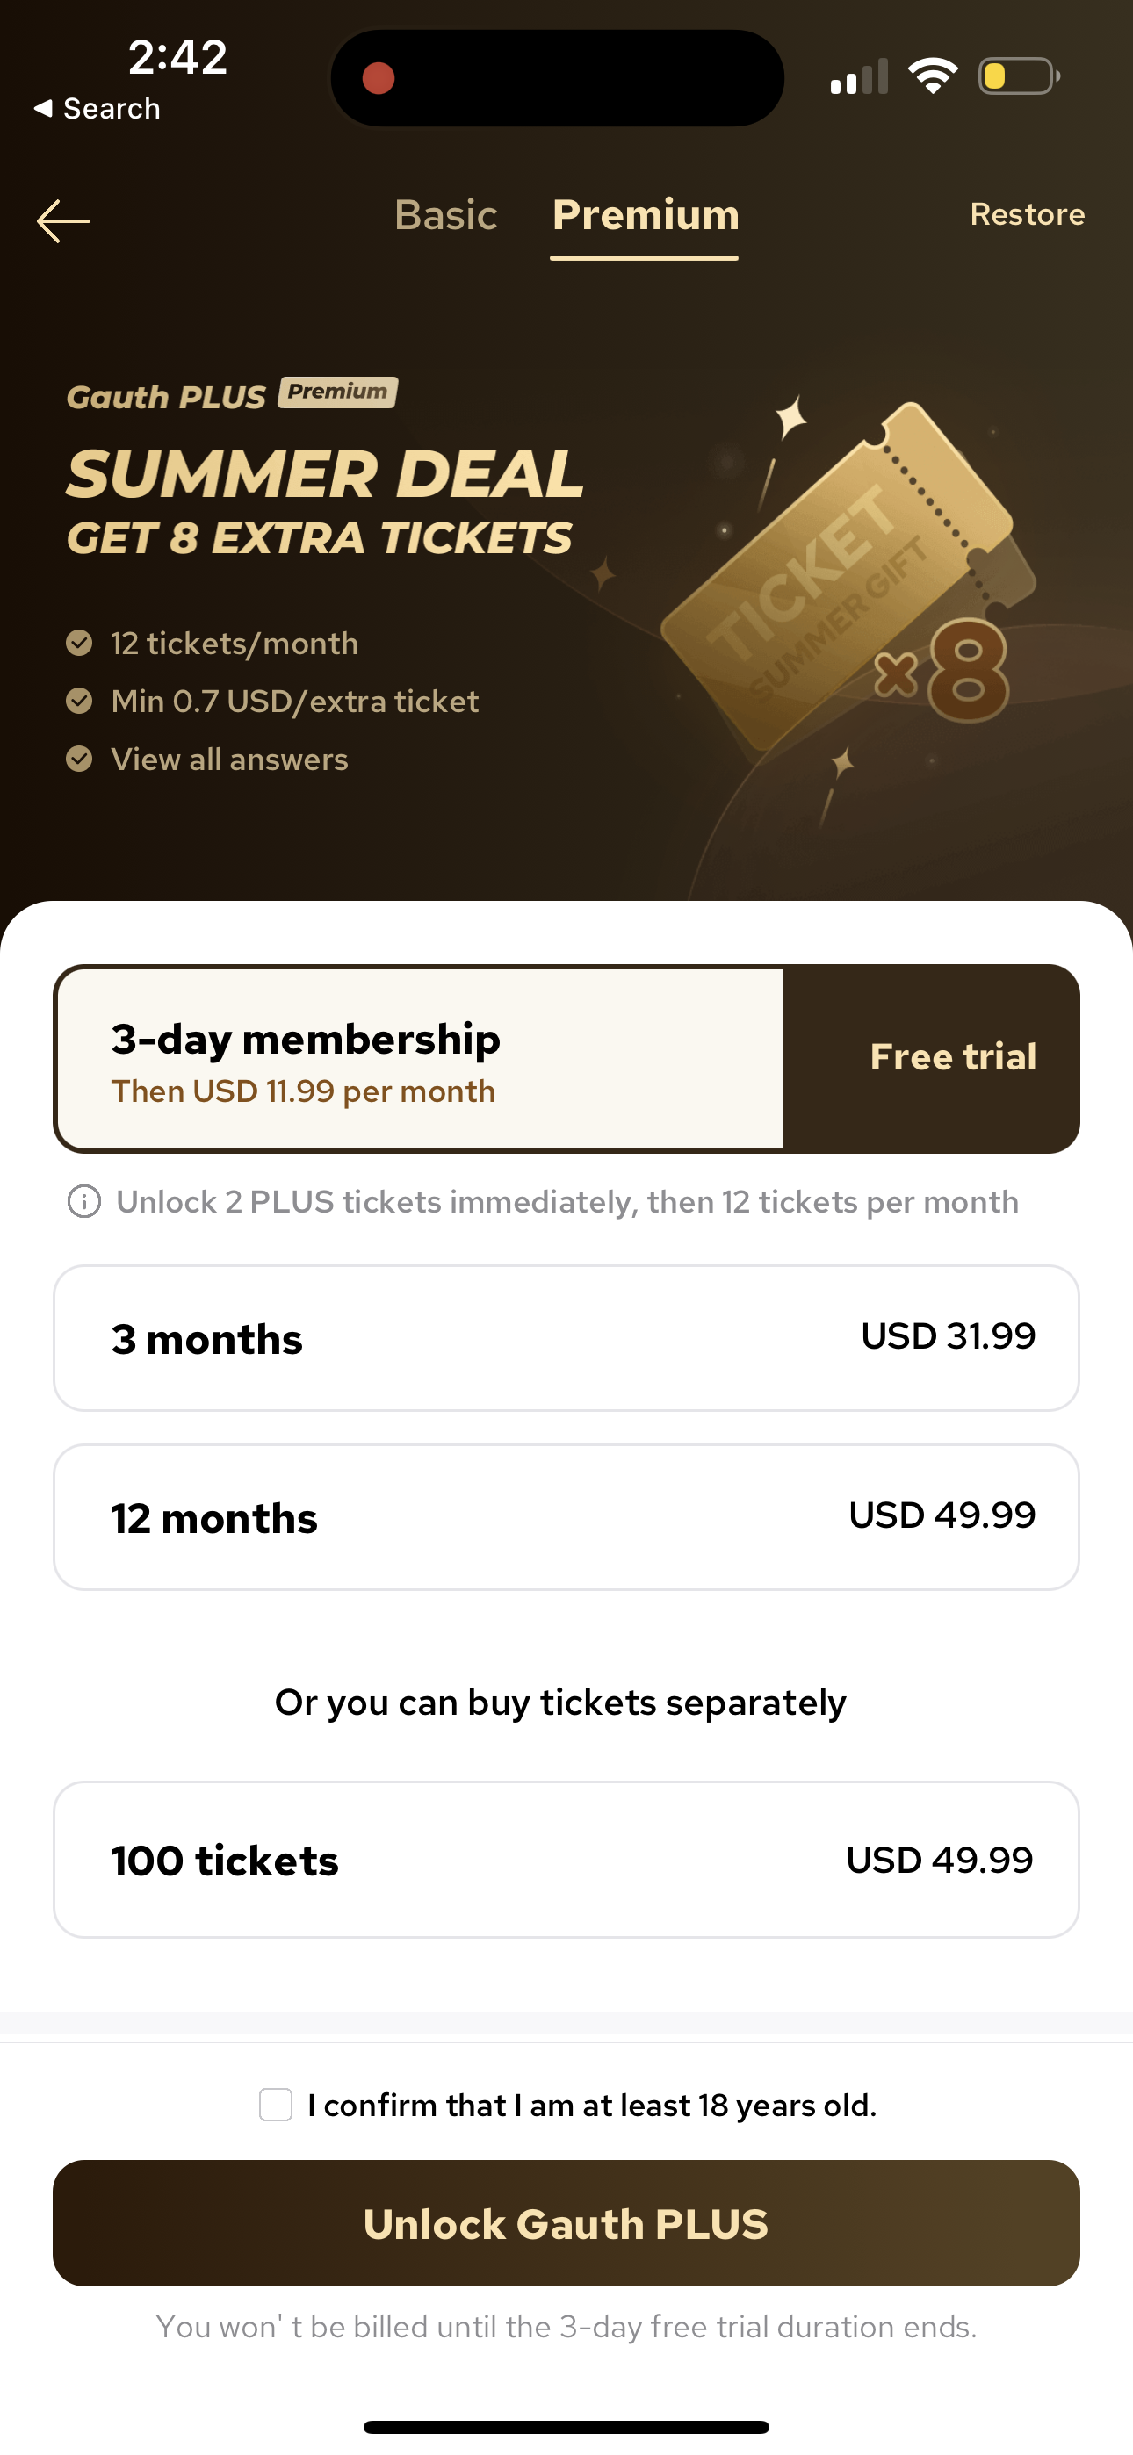Tap the back arrow icon

63,220
